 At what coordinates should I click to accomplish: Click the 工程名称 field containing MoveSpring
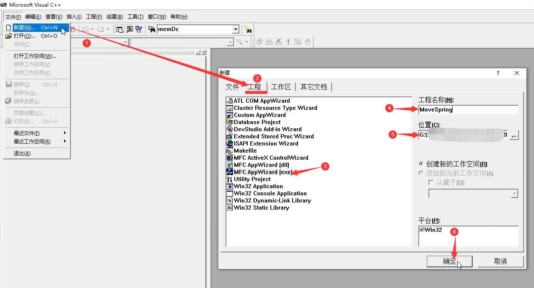(x=468, y=110)
